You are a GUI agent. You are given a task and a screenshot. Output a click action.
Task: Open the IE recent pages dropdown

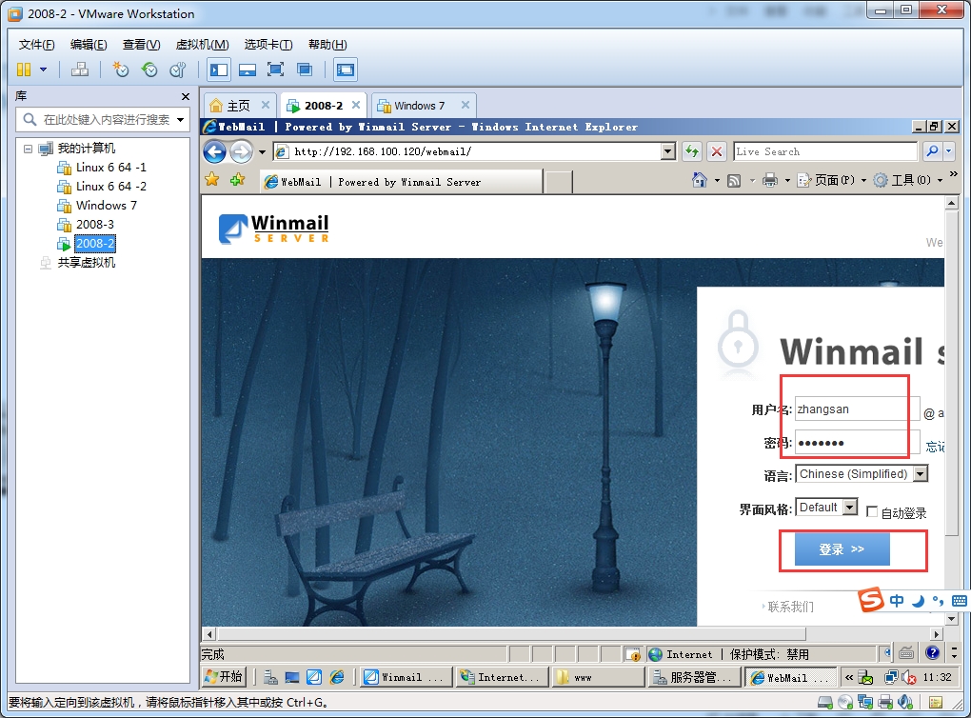[x=262, y=151]
